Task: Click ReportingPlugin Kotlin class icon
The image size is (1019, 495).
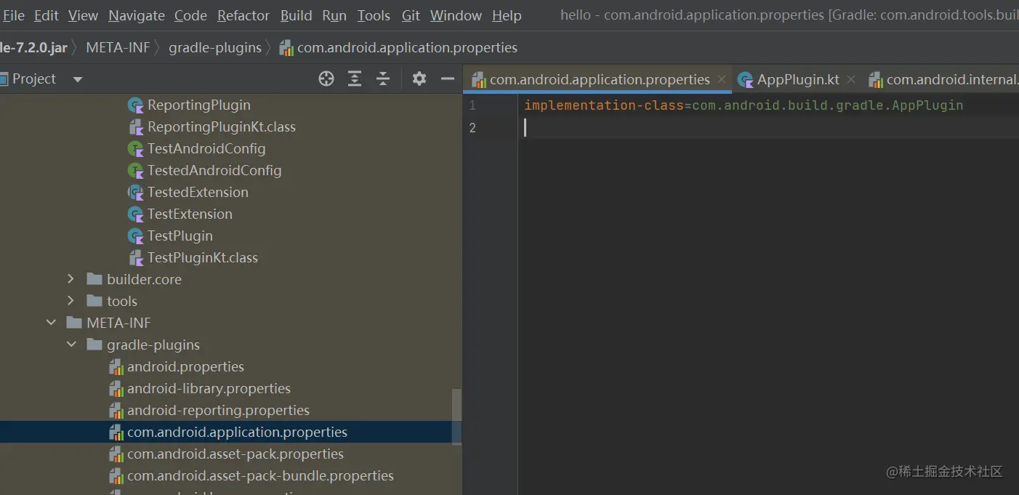Action: tap(135, 105)
